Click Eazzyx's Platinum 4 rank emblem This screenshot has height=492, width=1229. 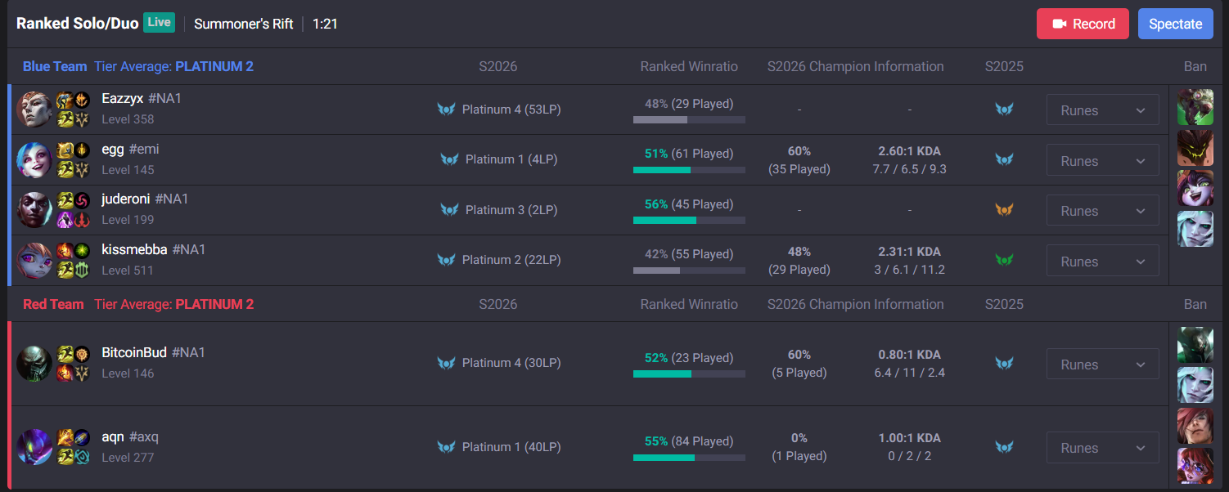pos(446,110)
